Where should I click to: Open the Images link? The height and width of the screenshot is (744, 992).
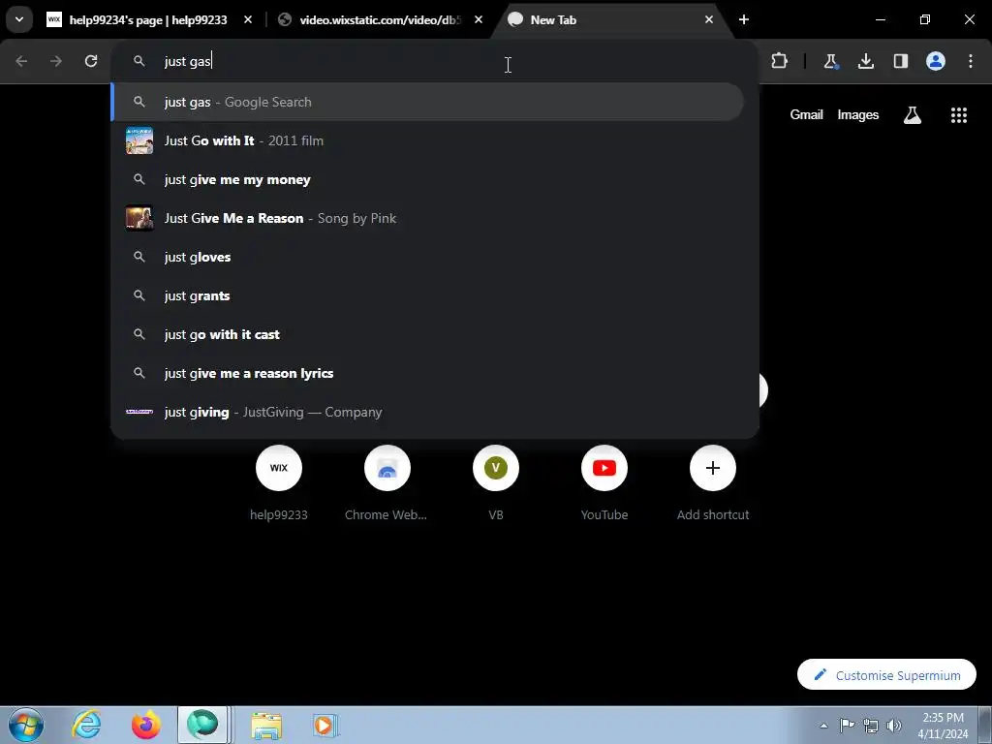[x=858, y=114]
